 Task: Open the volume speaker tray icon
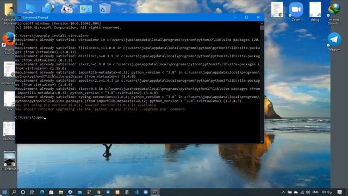[x=308, y=192]
